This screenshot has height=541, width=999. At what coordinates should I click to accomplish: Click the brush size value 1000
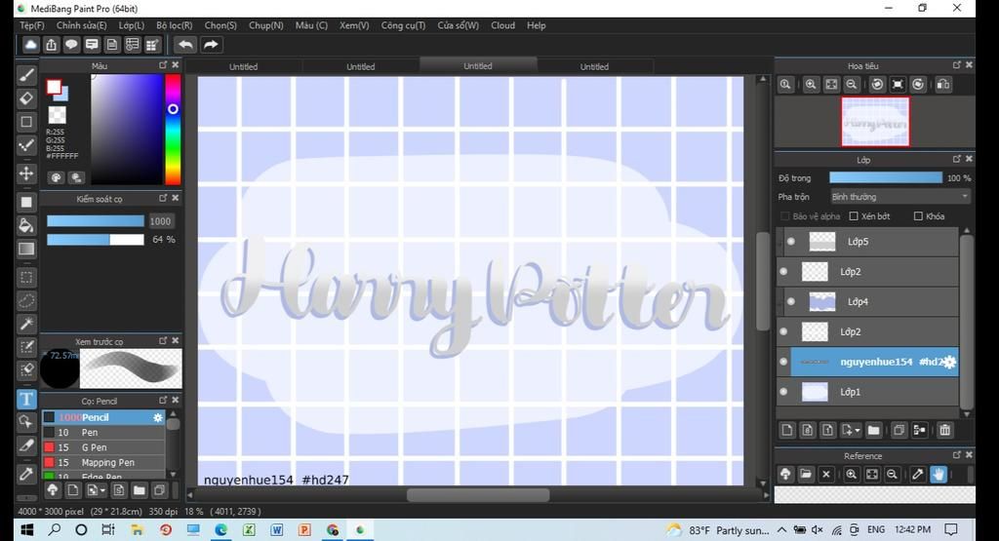160,221
